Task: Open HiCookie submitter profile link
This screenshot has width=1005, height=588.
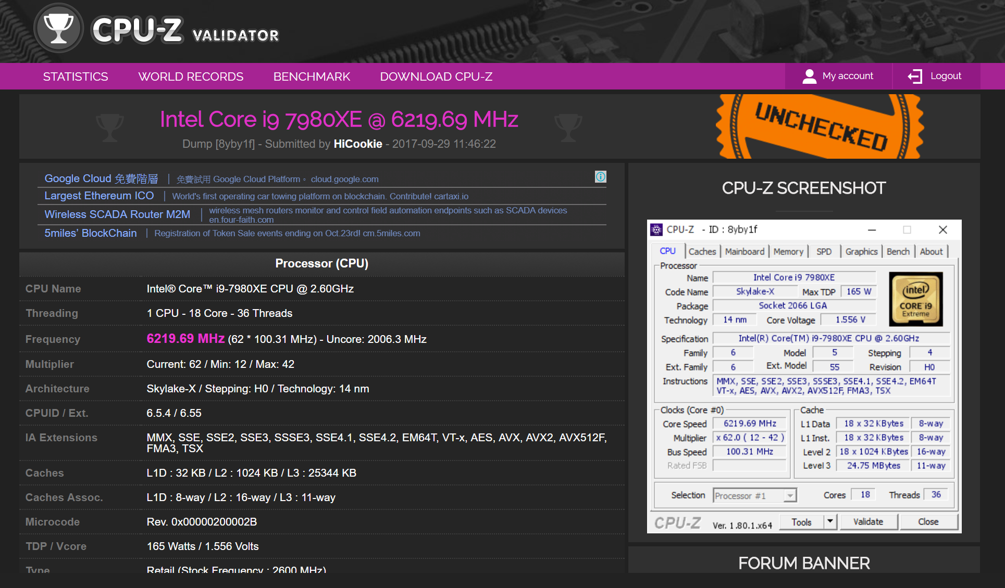Action: pos(358,144)
